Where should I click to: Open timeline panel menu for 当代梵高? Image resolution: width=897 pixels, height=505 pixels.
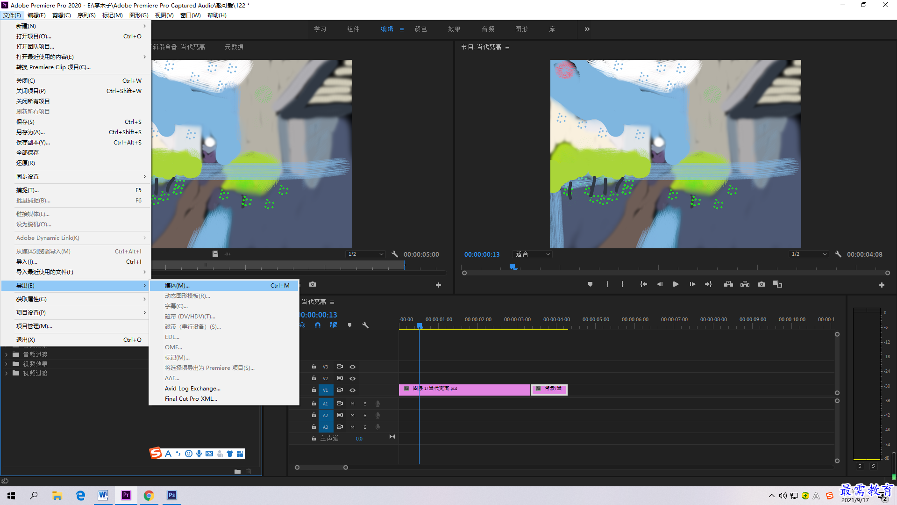(332, 302)
